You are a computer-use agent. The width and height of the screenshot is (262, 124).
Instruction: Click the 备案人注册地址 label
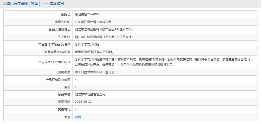[59, 29]
